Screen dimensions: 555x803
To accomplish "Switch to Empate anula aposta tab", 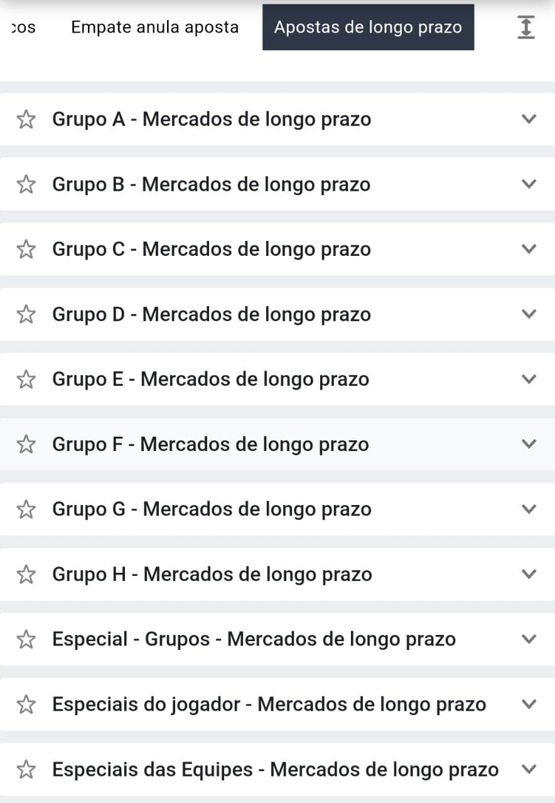I will pyautogui.click(x=154, y=27).
